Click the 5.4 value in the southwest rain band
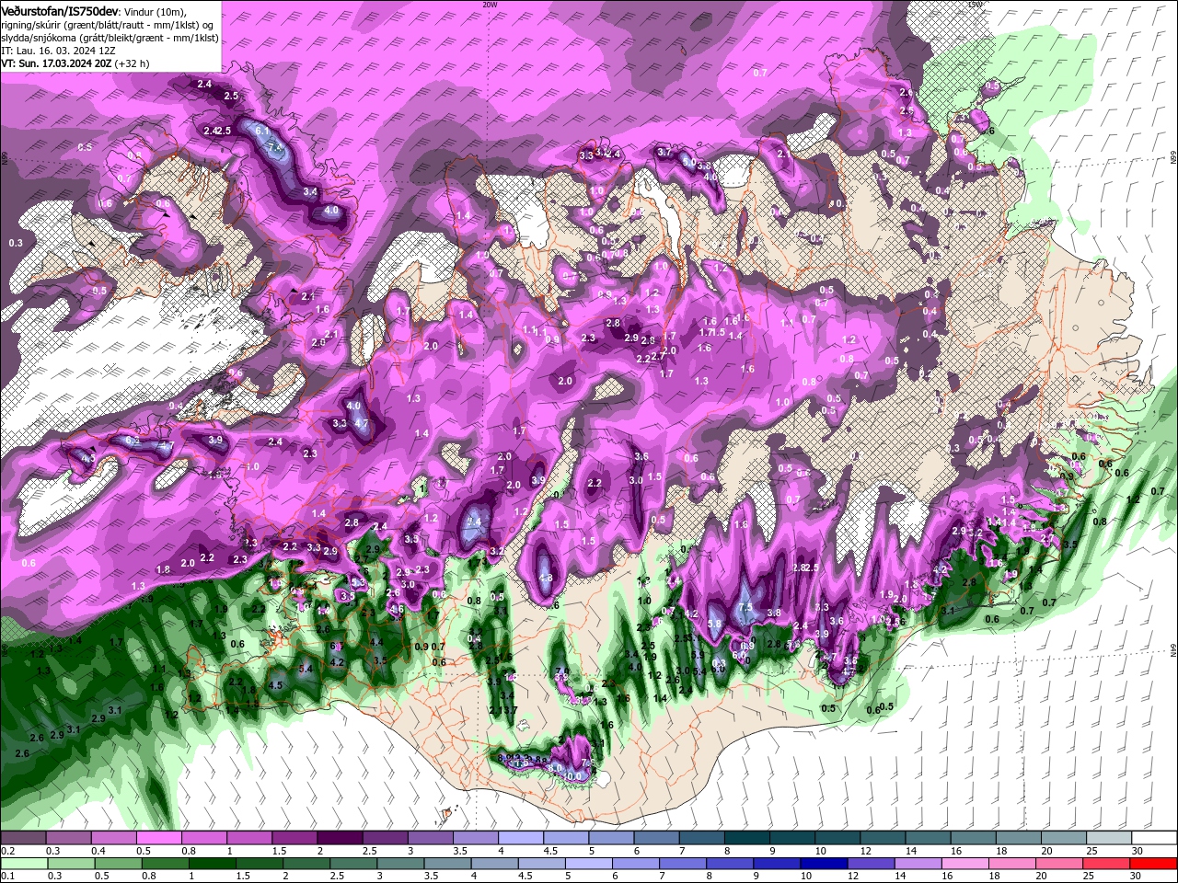1178x883 pixels. click(306, 669)
